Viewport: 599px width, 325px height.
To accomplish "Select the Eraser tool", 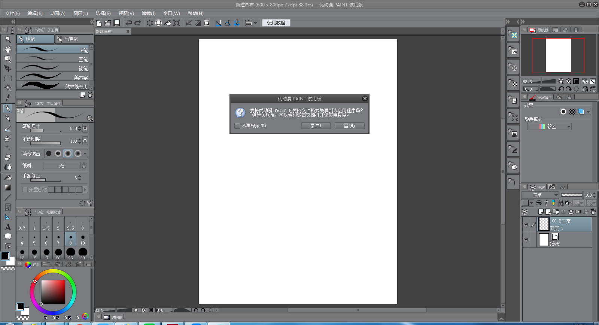I will click(x=7, y=157).
